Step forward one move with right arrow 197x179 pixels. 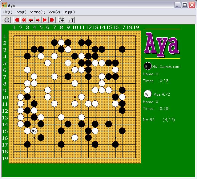tap(38, 20)
